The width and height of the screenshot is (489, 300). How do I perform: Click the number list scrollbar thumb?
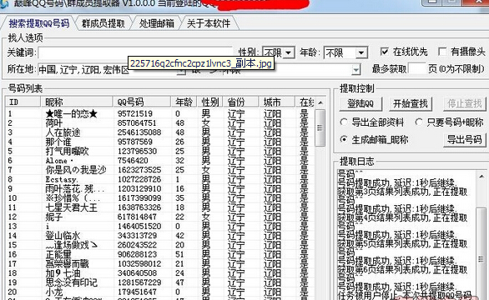pyautogui.click(x=320, y=127)
